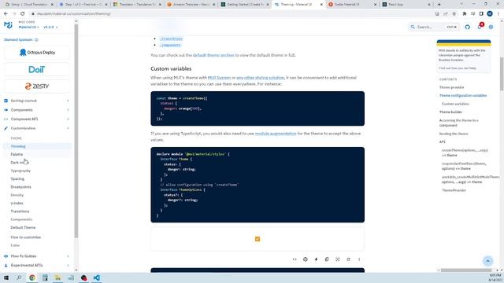The width and height of the screenshot is (504, 283).
Task: Open Octopus Deploy sponsor card
Action: (x=37, y=53)
